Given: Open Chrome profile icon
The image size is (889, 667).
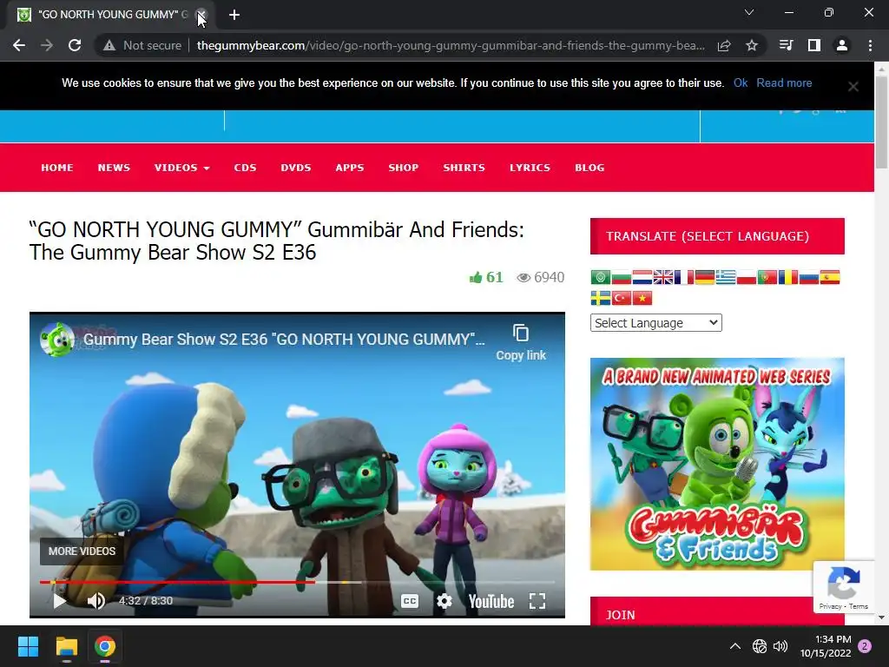Looking at the screenshot, I should pos(842,45).
